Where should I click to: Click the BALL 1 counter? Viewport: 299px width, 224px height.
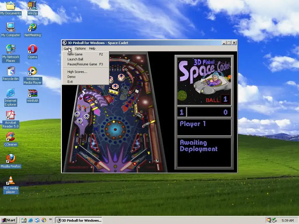pyautogui.click(x=218, y=100)
